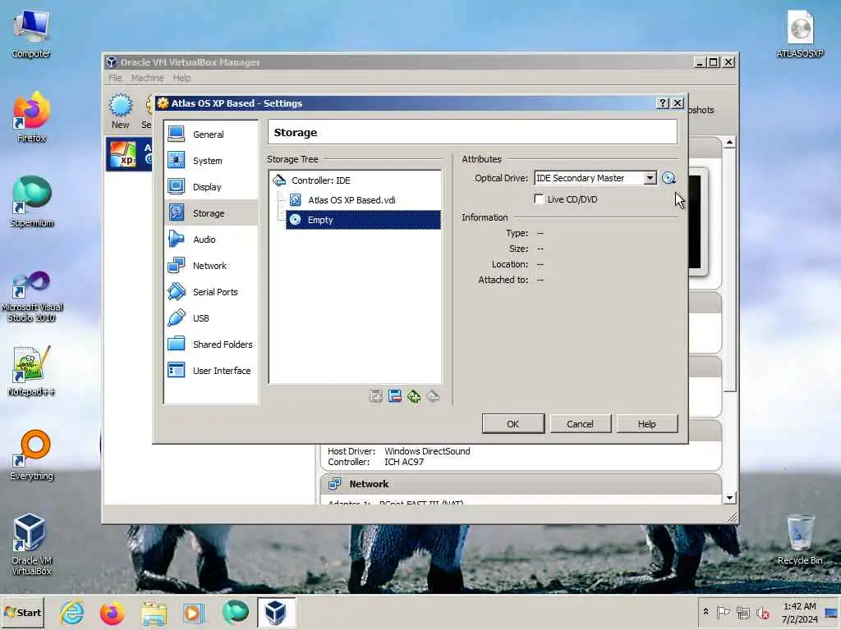841x630 pixels.
Task: Select the Atlas XP virtual machine in list
Action: [x=129, y=153]
